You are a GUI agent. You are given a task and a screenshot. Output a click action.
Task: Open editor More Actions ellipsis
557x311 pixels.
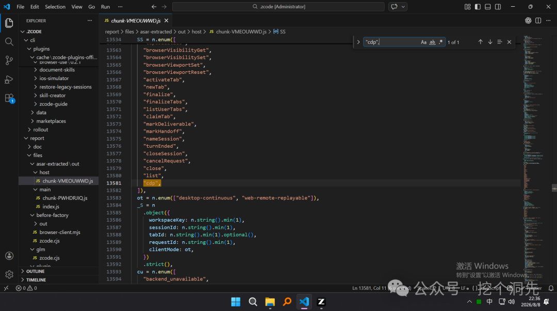coord(548,21)
